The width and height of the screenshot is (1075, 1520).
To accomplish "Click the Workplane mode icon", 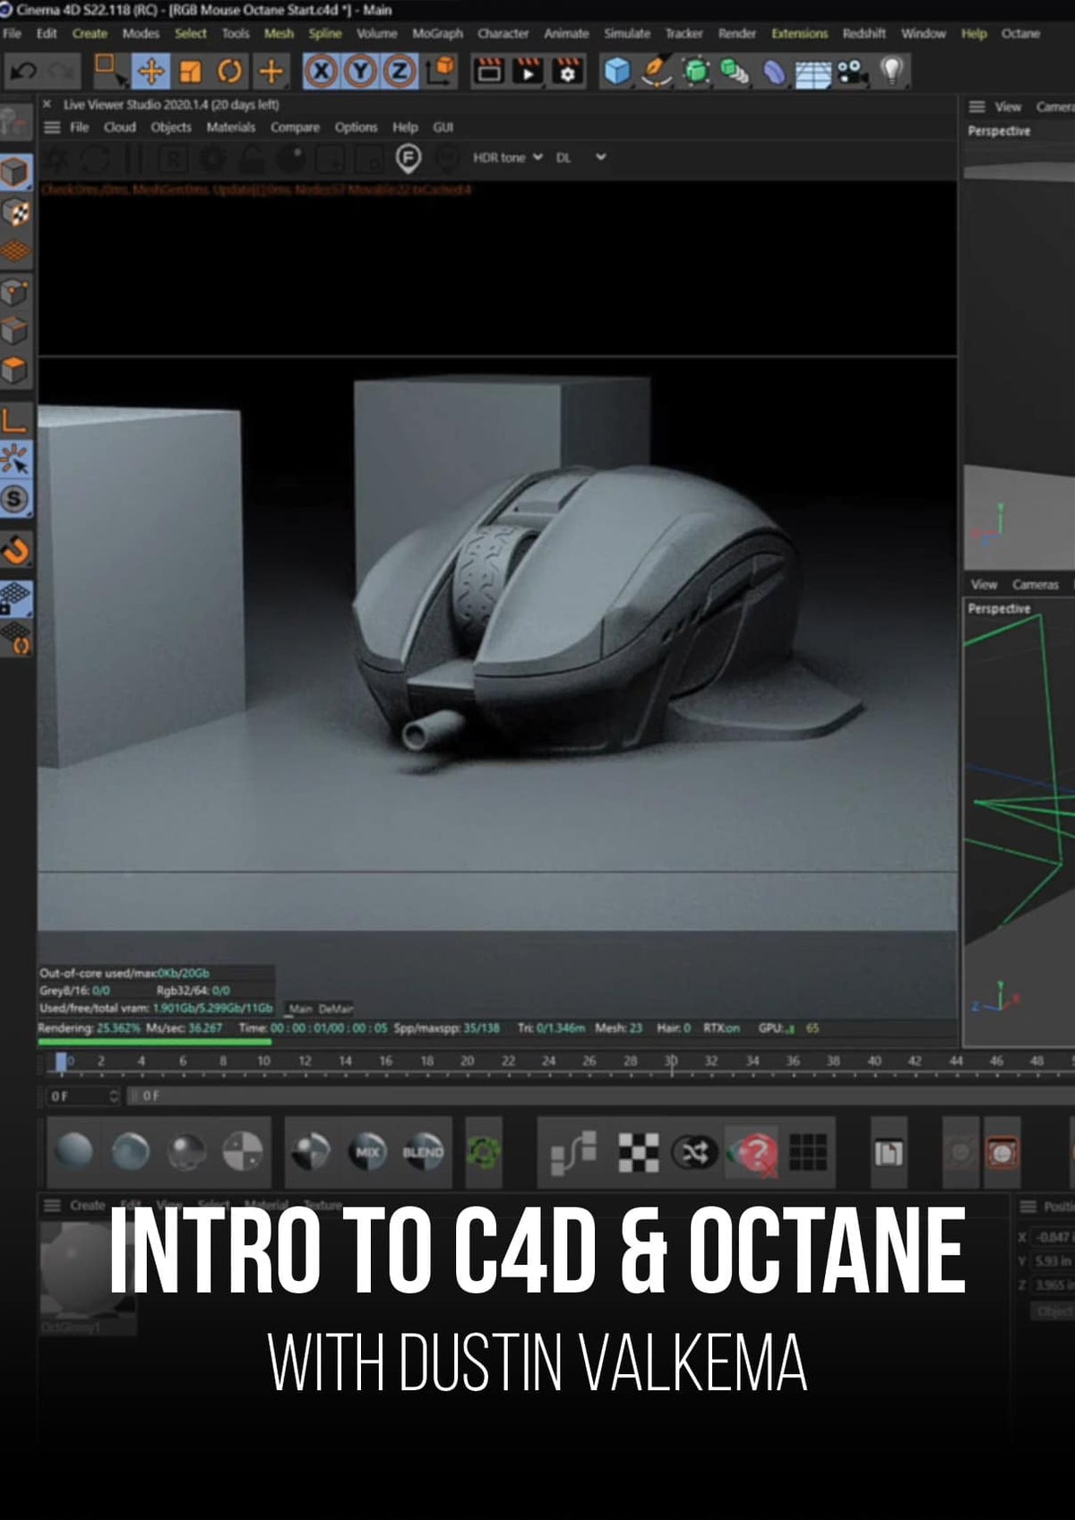I will 15,252.
